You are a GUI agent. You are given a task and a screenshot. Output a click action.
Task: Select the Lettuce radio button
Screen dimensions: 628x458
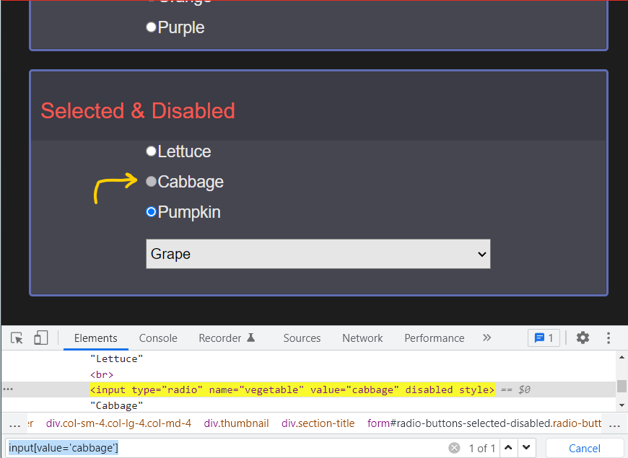tap(151, 151)
